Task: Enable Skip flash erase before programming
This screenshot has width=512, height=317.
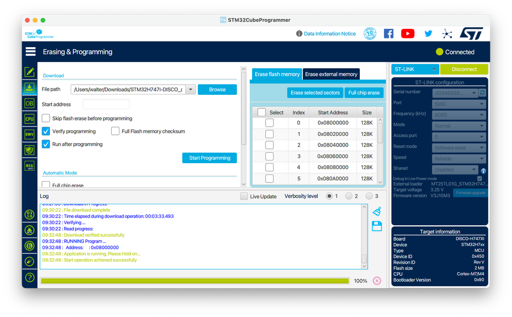Action: [x=46, y=118]
